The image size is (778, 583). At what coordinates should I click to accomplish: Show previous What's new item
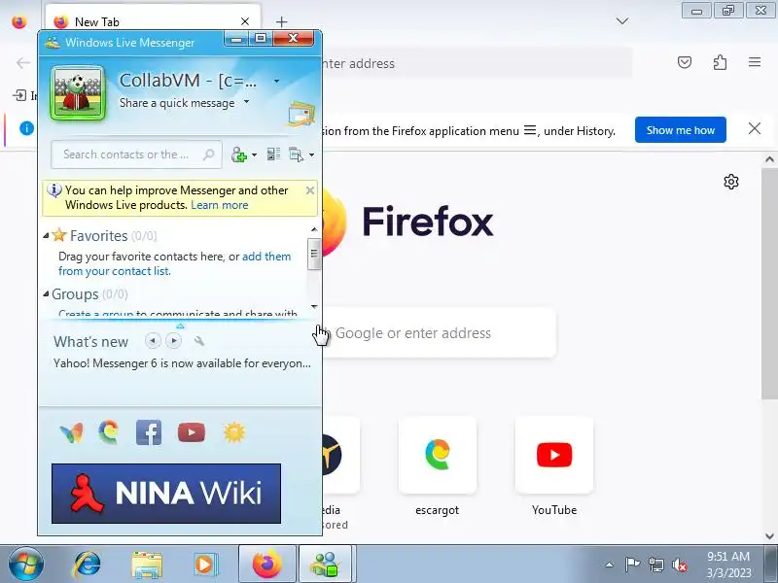point(153,341)
